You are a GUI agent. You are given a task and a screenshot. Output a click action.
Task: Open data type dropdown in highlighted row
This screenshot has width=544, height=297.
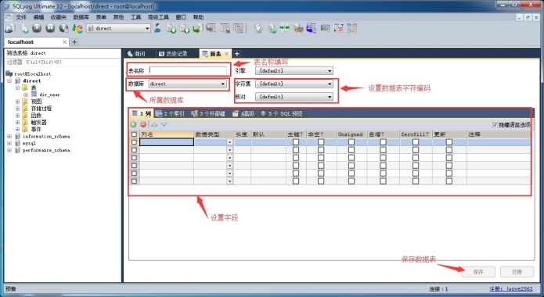[229, 142]
